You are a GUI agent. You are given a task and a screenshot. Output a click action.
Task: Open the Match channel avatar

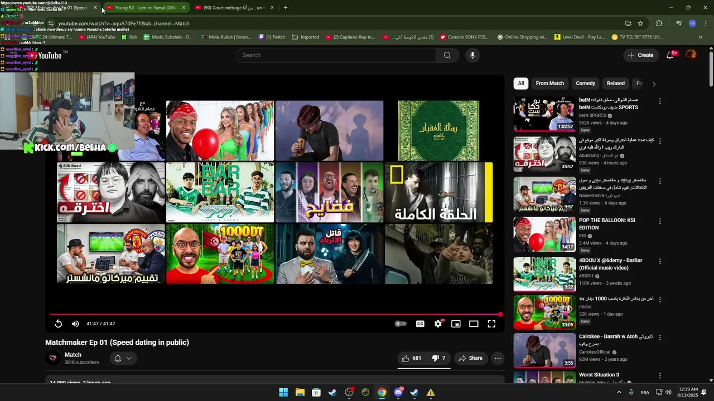coord(53,358)
